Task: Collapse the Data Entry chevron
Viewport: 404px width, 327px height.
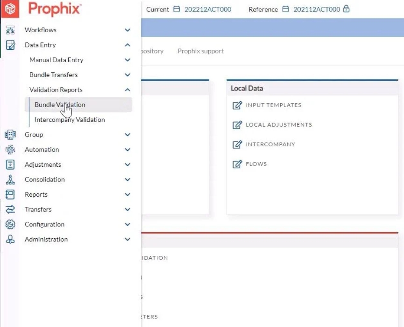Action: click(x=127, y=45)
